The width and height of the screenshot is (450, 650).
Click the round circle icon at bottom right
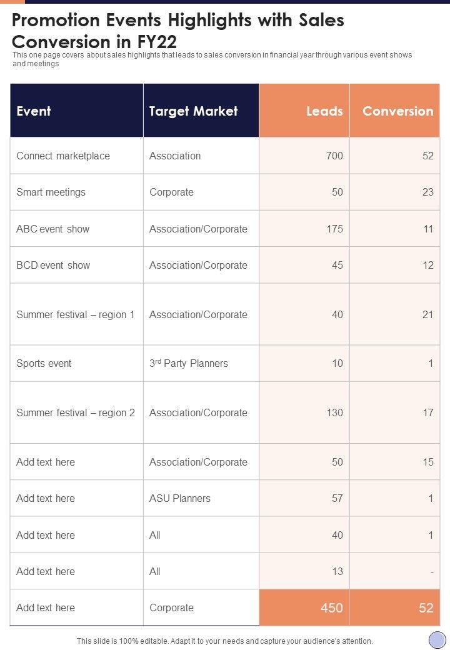click(x=437, y=640)
